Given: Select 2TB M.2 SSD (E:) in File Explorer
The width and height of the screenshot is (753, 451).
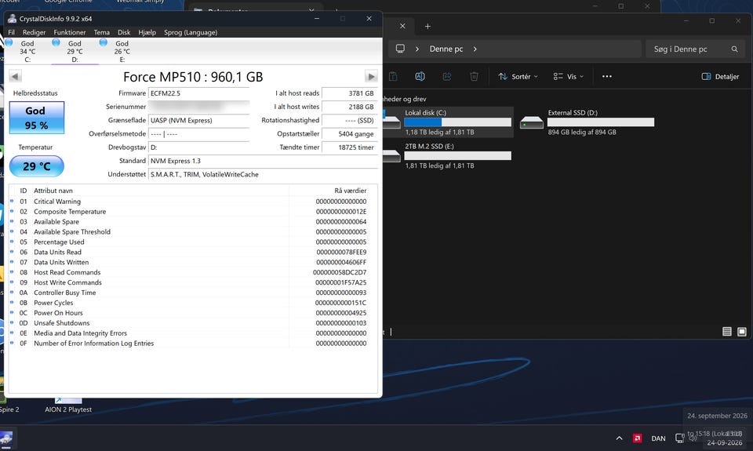Looking at the screenshot, I should (x=448, y=155).
